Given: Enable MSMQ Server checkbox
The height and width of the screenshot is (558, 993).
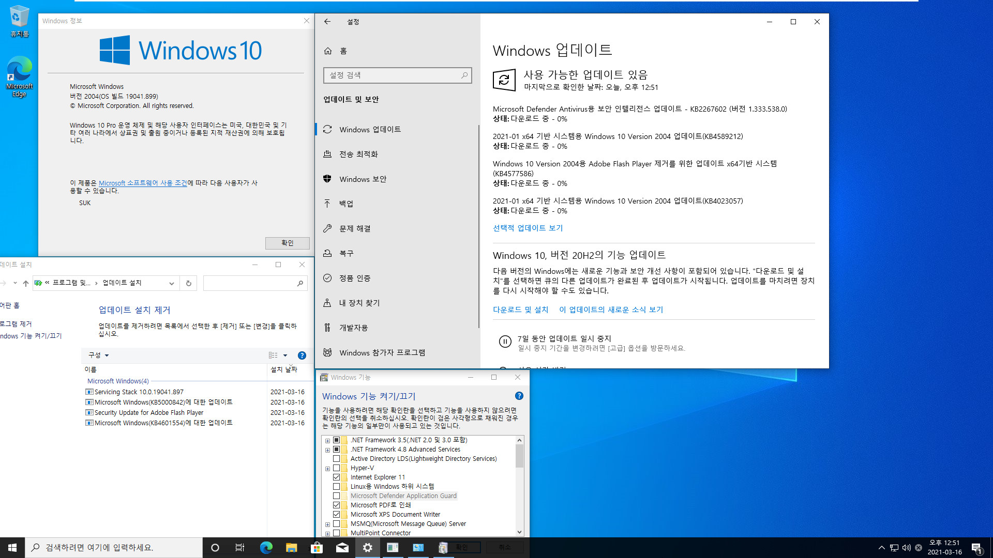Looking at the screenshot, I should coord(337,524).
